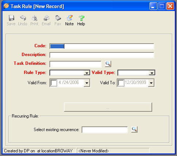Enable the Valid From date checkbox

(54, 83)
